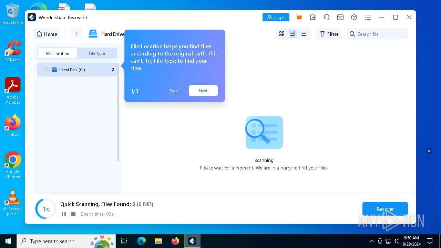This screenshot has width=441, height=248.
Task: Open Firefox desktop shortcut
Action: (13, 125)
